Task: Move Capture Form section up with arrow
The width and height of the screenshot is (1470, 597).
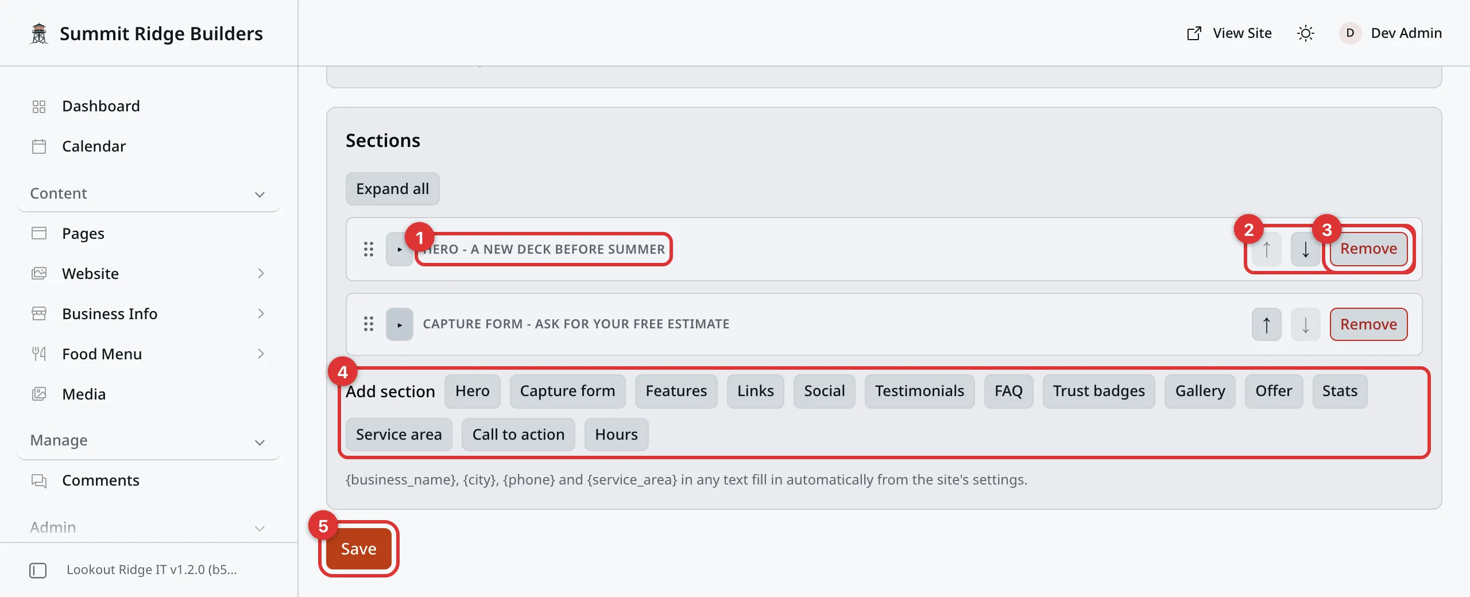Action: tap(1266, 324)
